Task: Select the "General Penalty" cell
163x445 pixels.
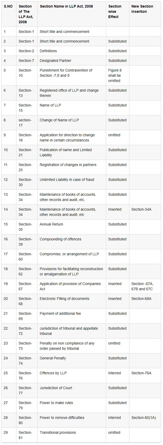Action: 53,358
